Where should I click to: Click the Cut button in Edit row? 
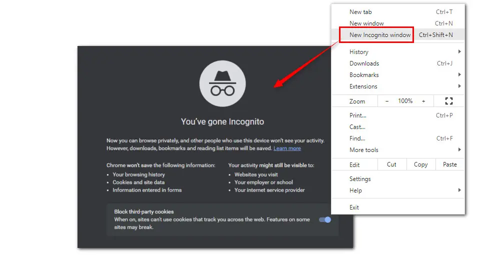pyautogui.click(x=391, y=164)
